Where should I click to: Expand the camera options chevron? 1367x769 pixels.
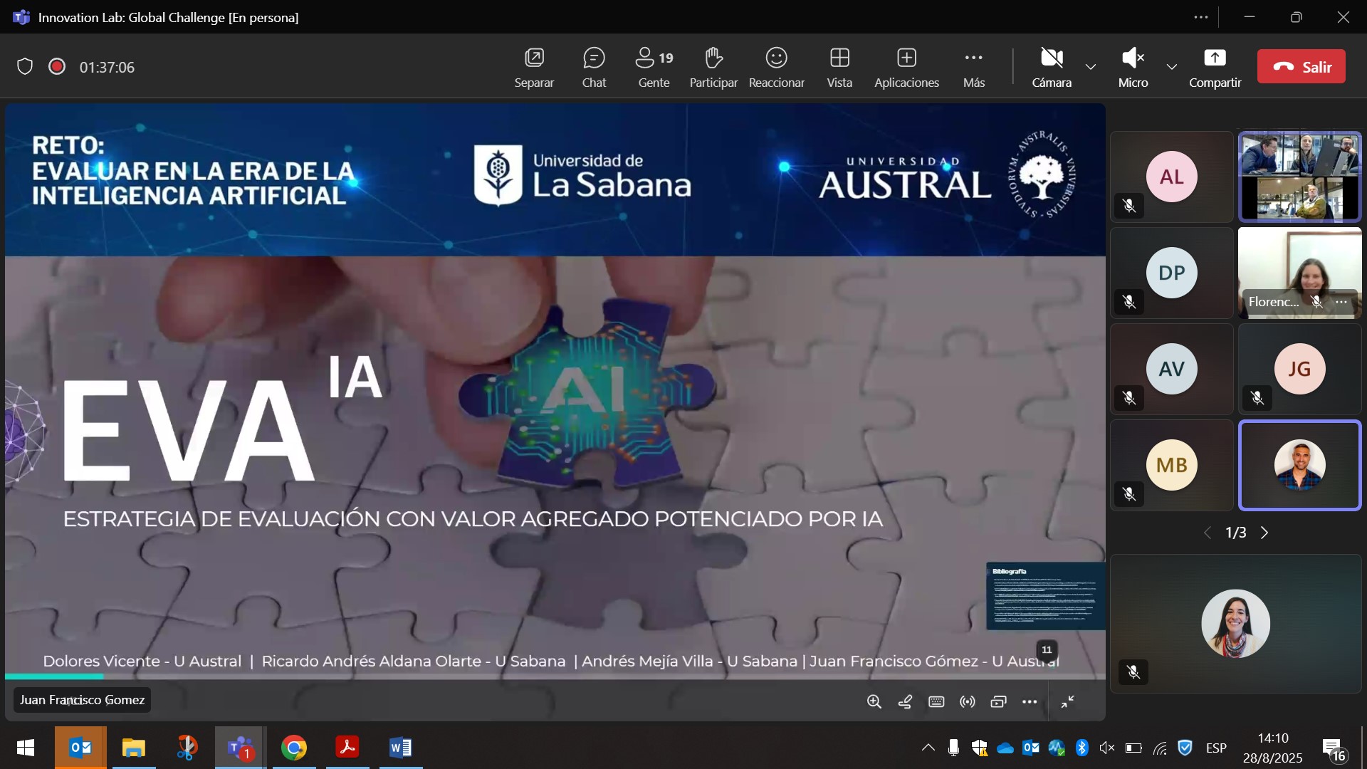(x=1091, y=67)
